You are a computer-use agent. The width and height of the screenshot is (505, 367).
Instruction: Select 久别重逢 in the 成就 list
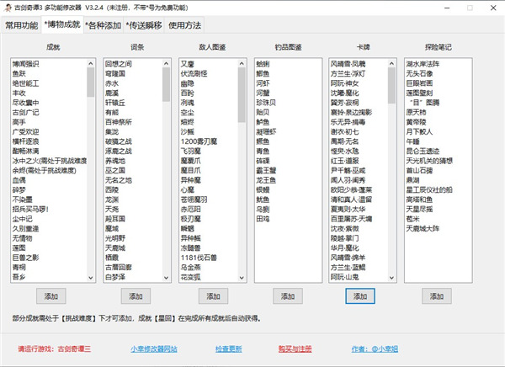click(26, 228)
